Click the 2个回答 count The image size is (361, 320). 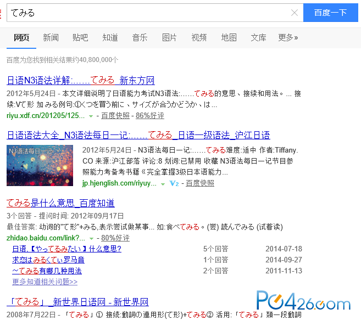pos(215,271)
